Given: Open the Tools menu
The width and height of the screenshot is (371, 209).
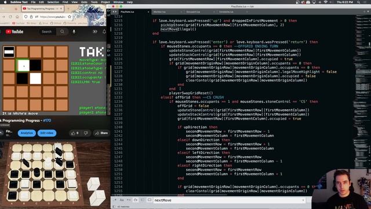Looking at the screenshot, I should (94, 2).
